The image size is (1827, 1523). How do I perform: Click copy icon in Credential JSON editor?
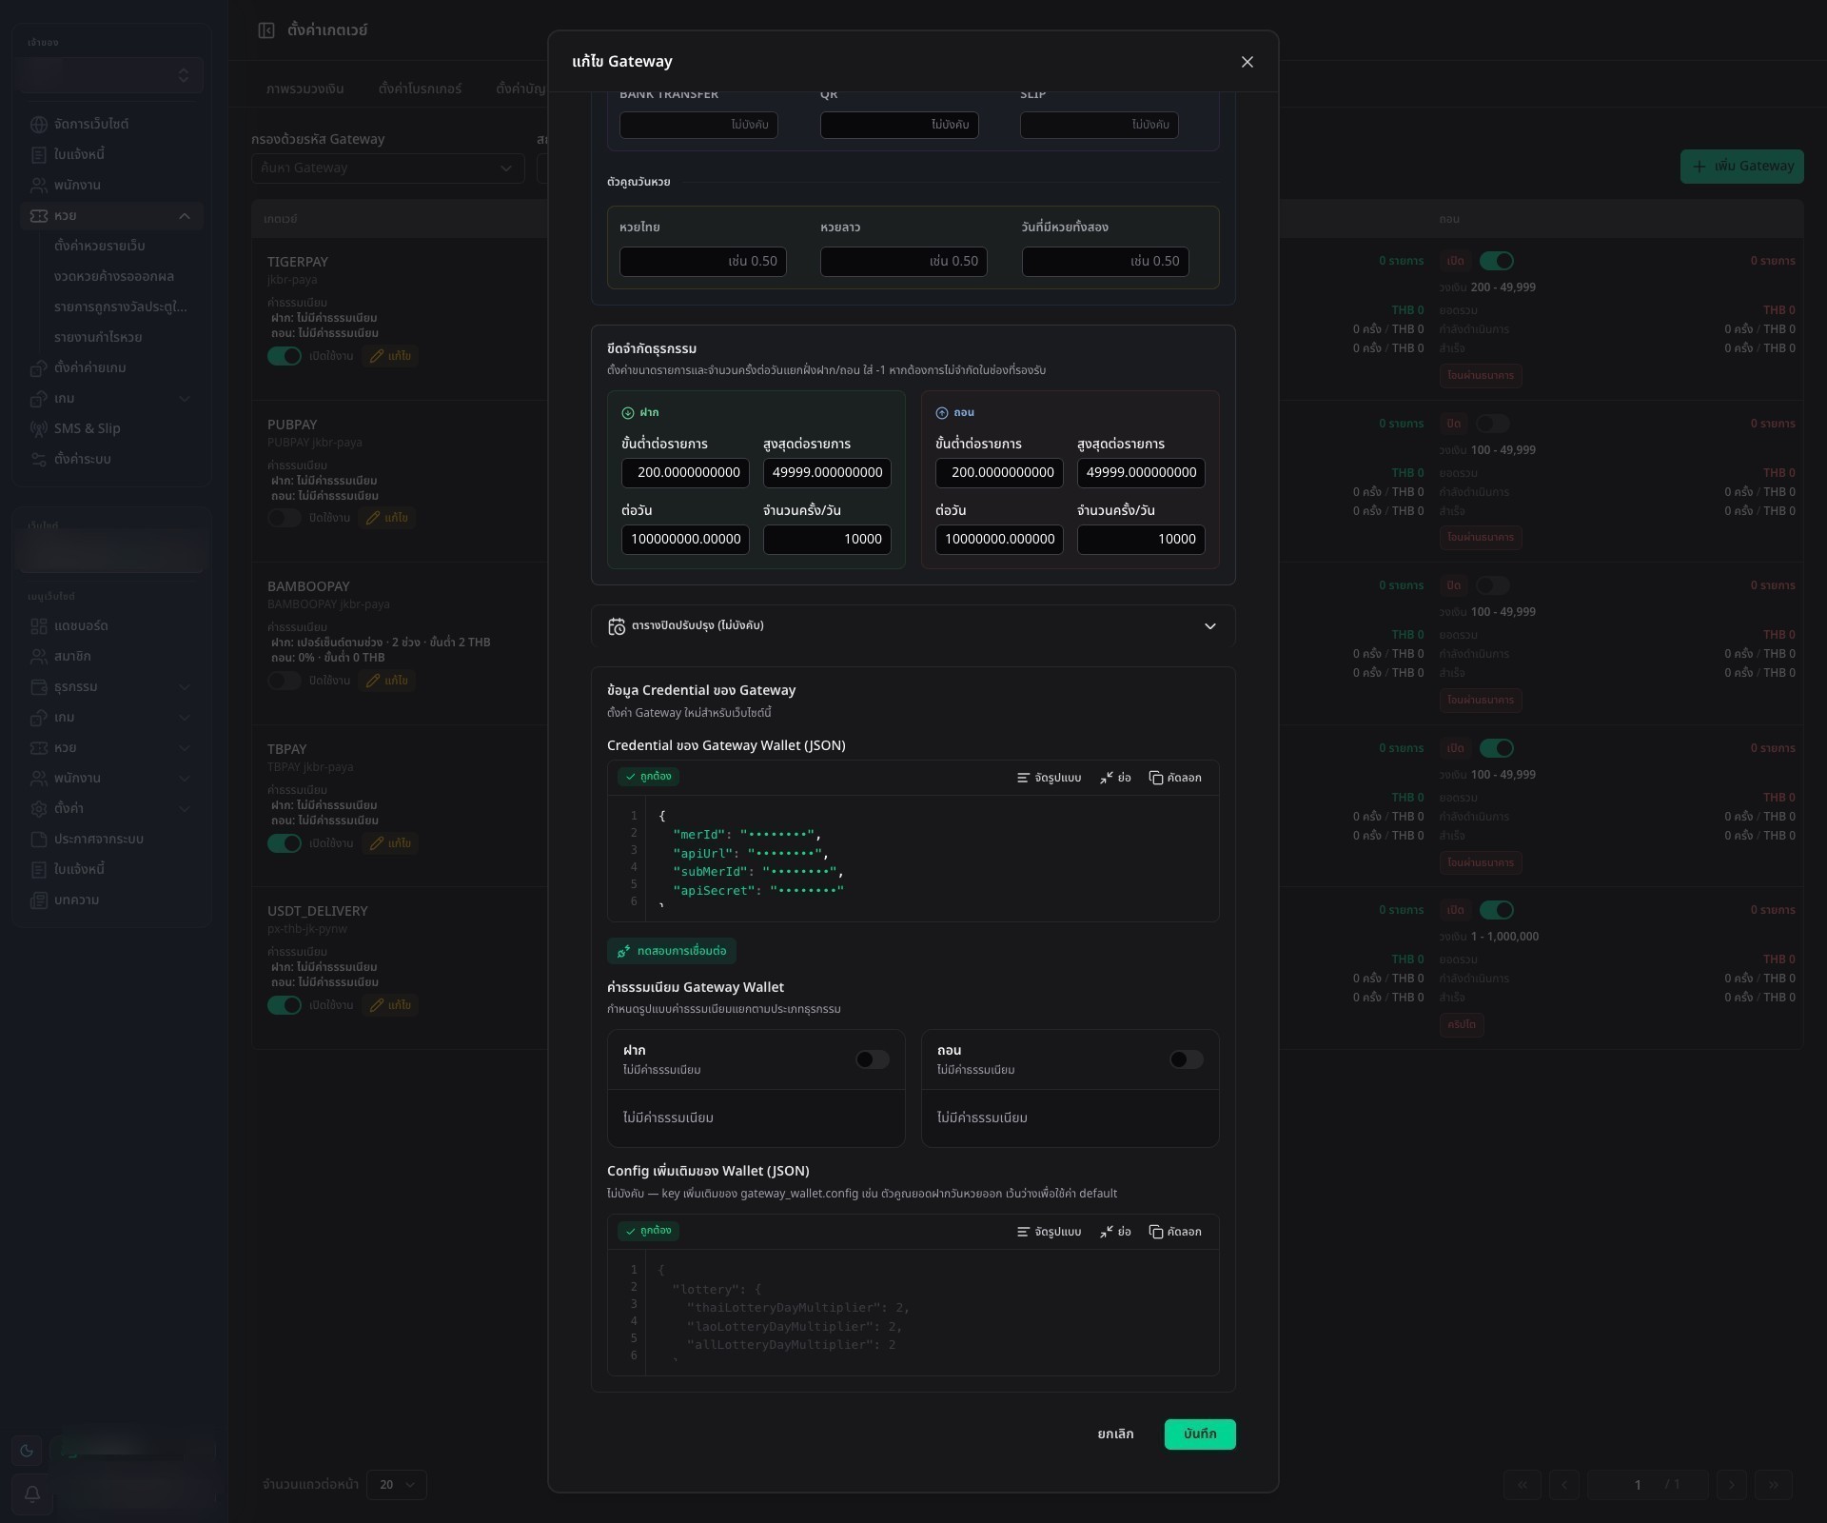click(1156, 778)
